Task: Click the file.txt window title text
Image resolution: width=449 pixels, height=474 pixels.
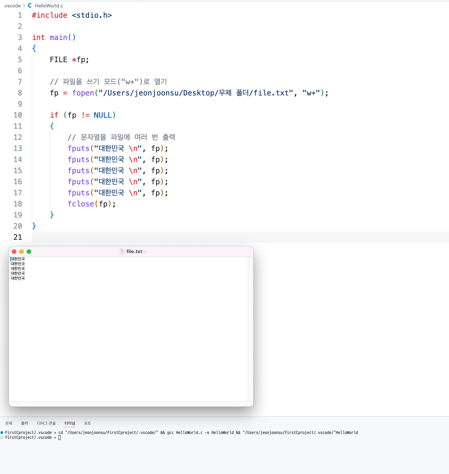Action: pos(134,252)
